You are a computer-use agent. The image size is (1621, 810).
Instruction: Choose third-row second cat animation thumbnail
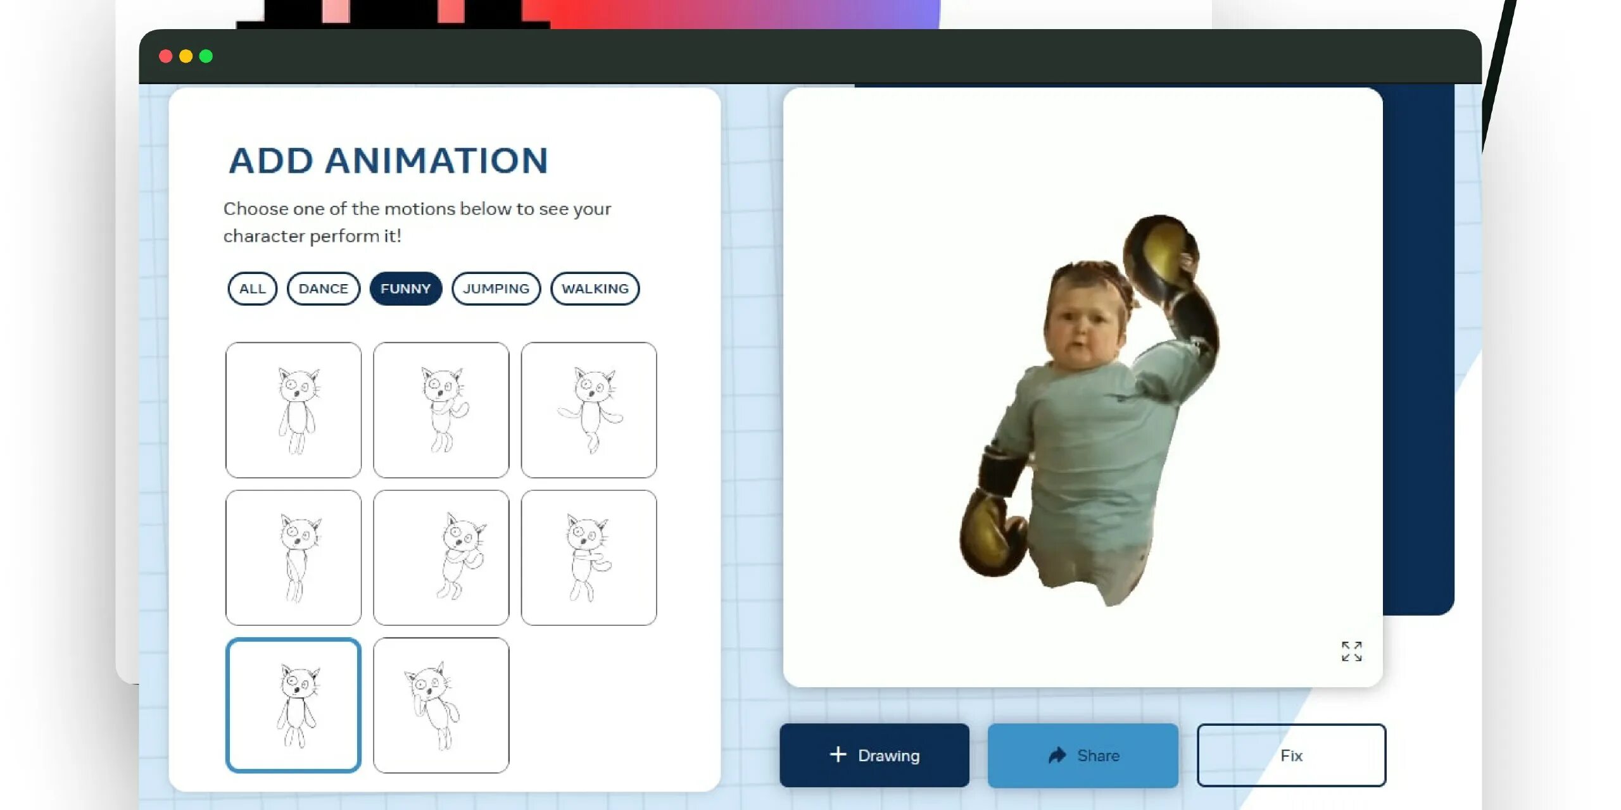point(441,706)
